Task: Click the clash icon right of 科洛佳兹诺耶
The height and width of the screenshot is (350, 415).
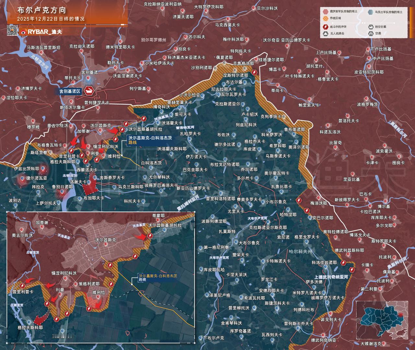Action: pyautogui.click(x=343, y=263)
